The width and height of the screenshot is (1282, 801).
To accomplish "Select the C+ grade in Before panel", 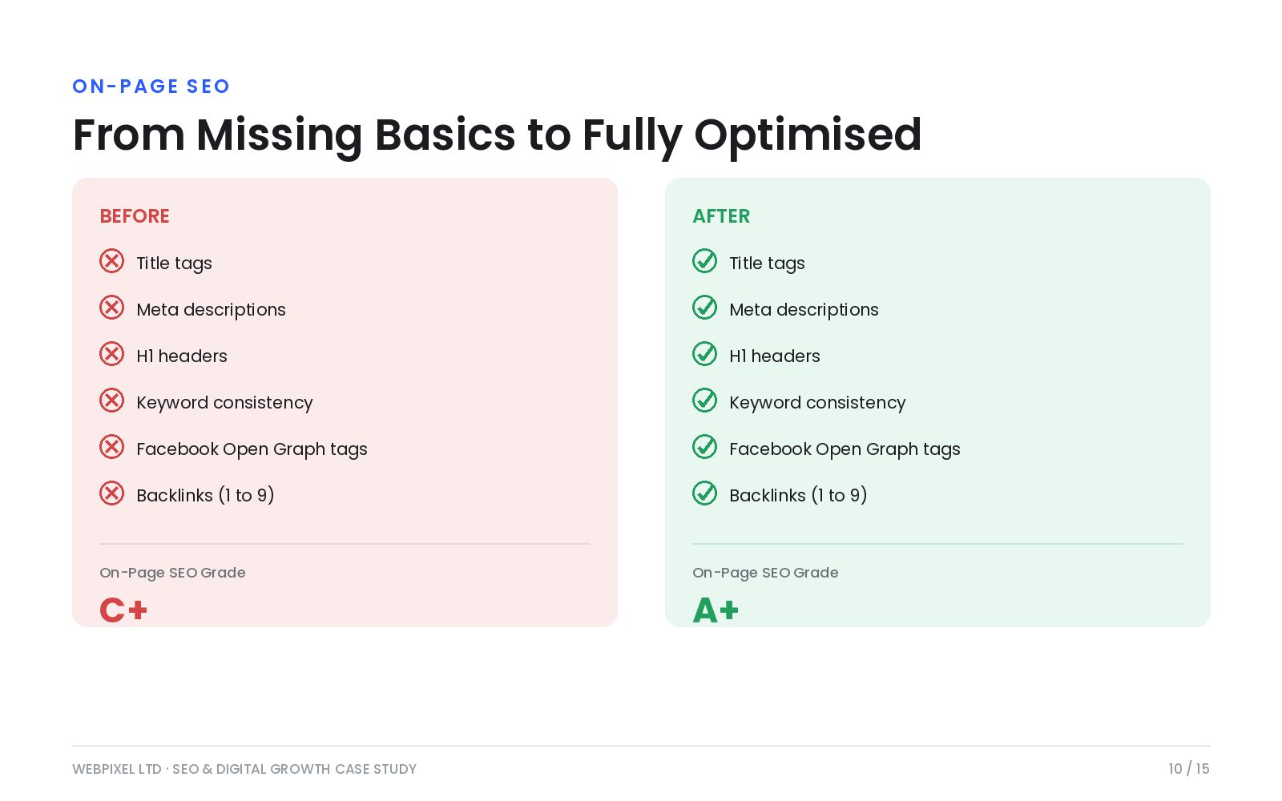I will [123, 610].
